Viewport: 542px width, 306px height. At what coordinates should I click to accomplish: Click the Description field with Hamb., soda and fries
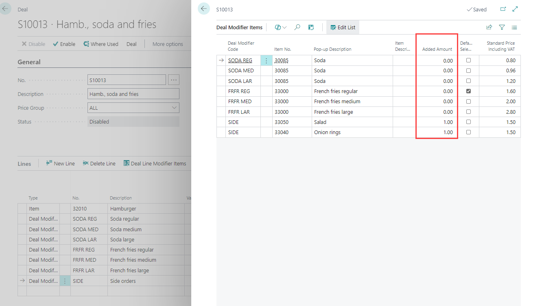coord(133,94)
